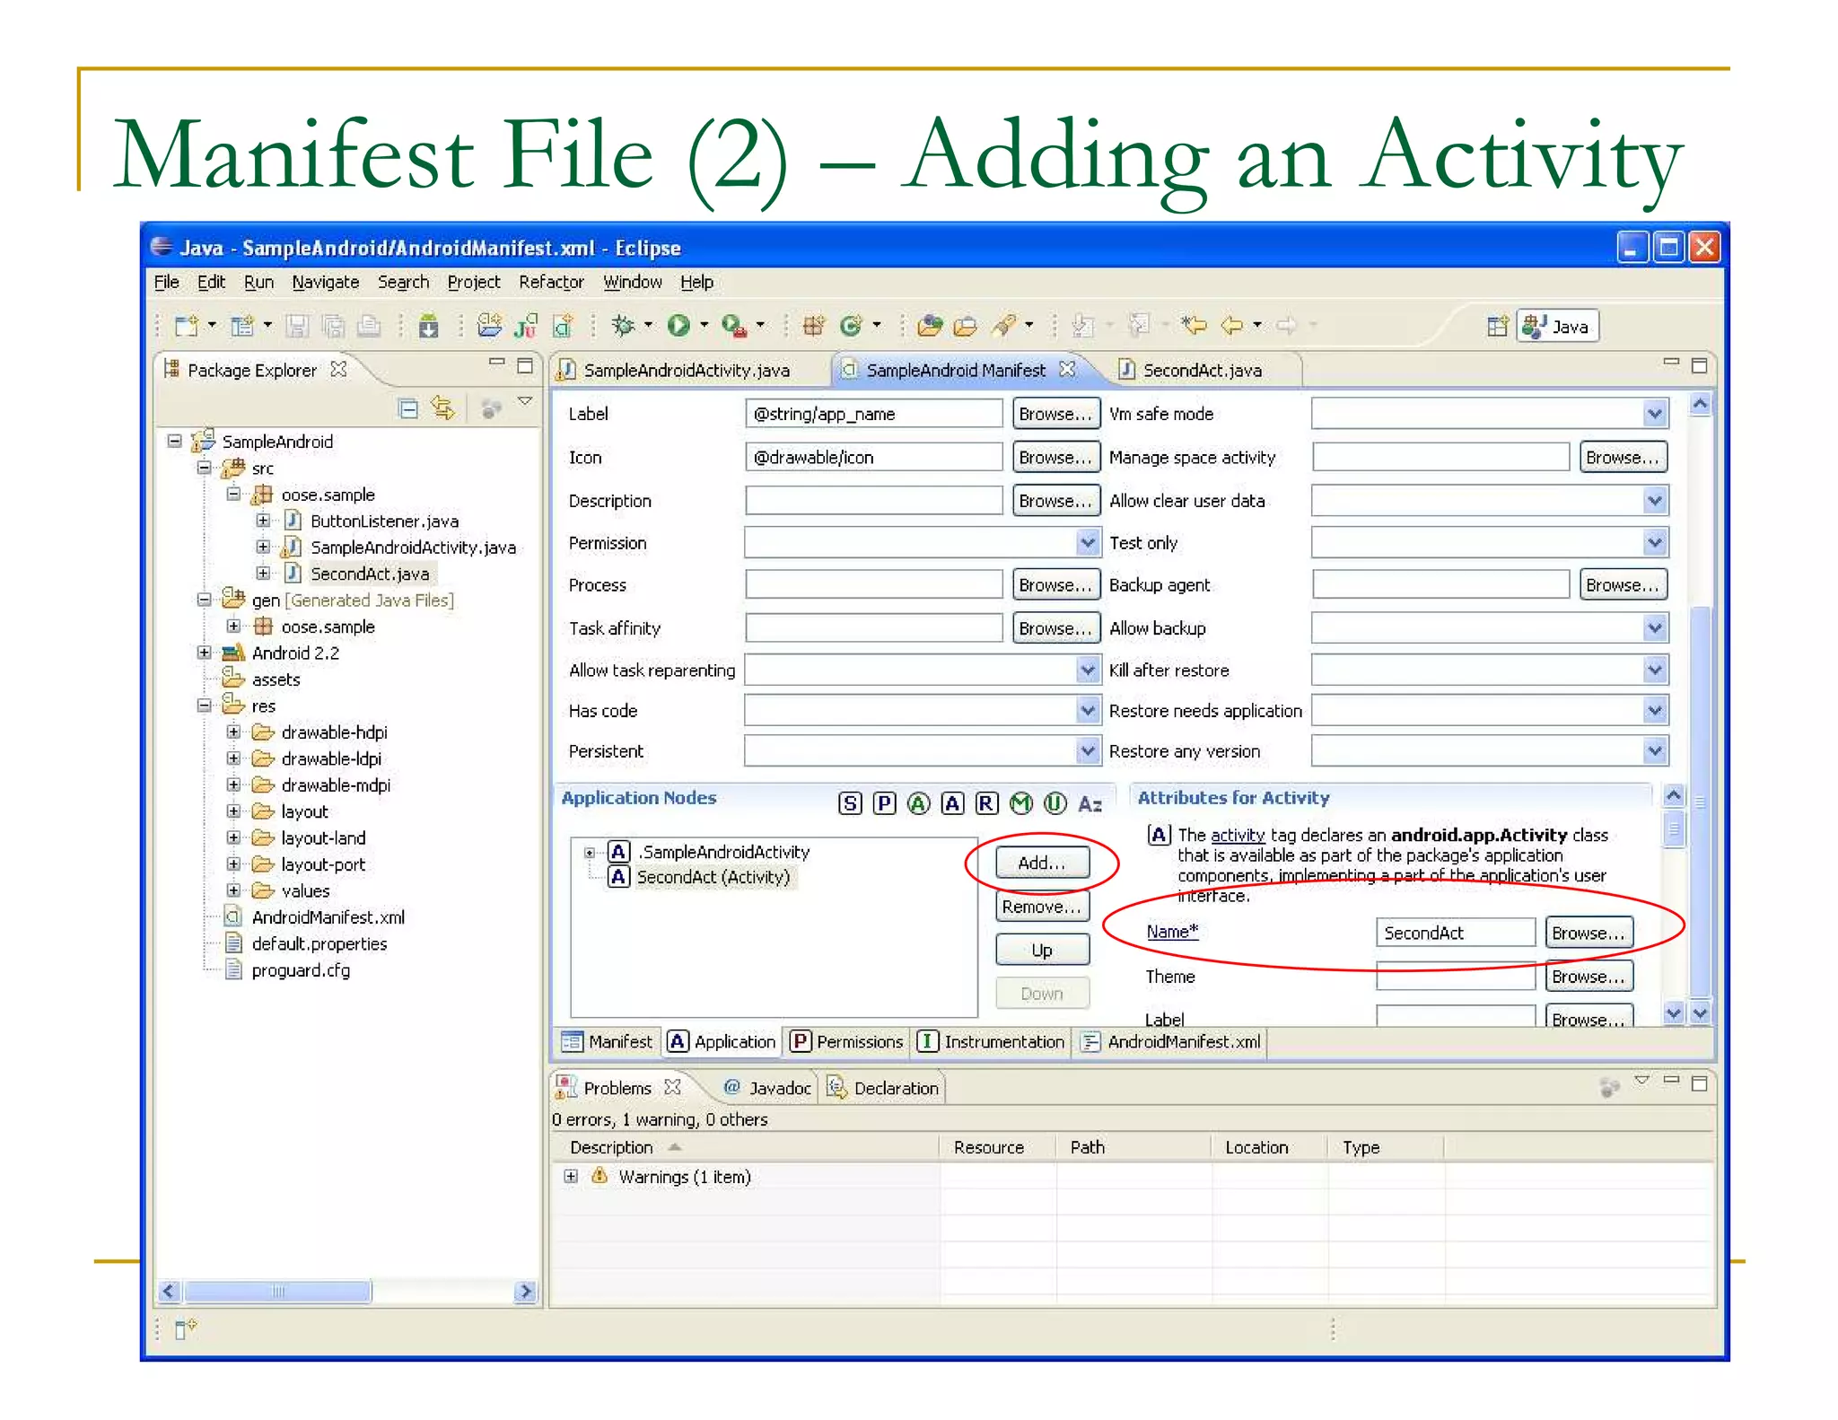
Task: Open the Test only dropdown
Action: coord(1655,542)
